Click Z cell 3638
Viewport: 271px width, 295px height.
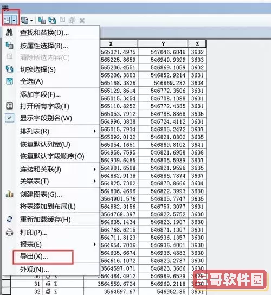197,152
